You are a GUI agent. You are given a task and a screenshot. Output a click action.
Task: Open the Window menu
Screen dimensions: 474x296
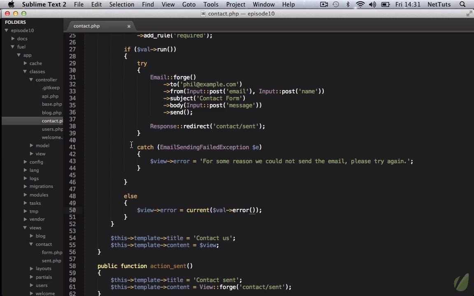pyautogui.click(x=264, y=4)
